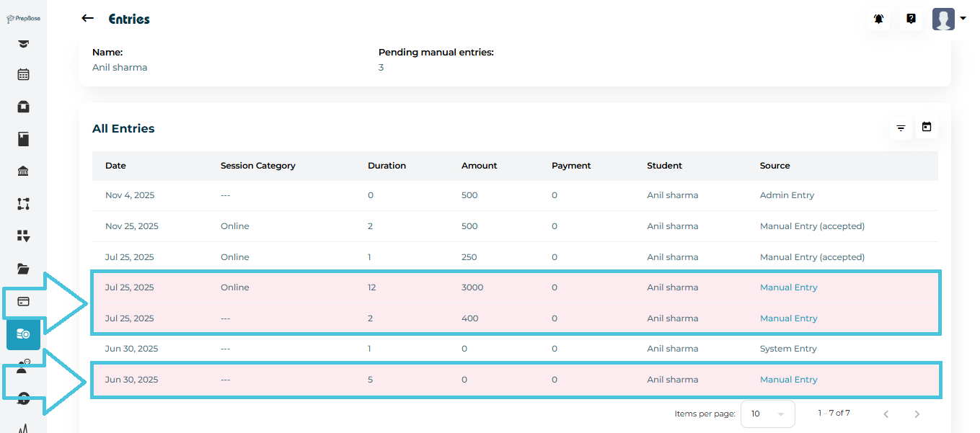This screenshot has width=980, height=433.
Task: Open the book icon in sidebar
Action: (x=23, y=139)
